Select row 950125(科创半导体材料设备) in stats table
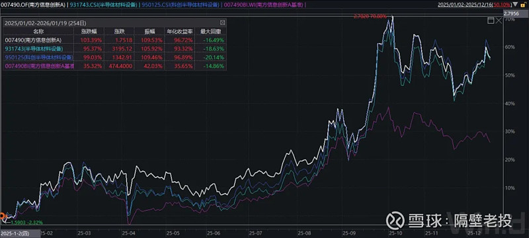Image resolution: width=529 pixels, height=238 pixels. (114, 58)
